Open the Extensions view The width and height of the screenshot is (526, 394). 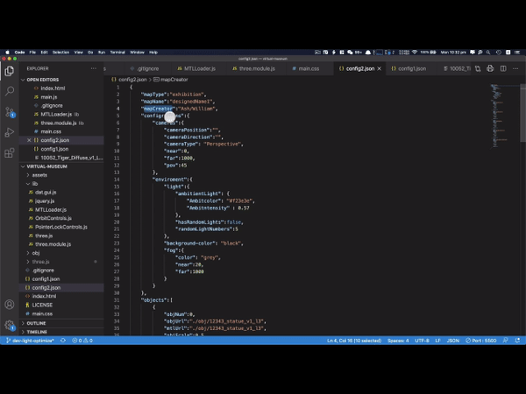coord(10,153)
